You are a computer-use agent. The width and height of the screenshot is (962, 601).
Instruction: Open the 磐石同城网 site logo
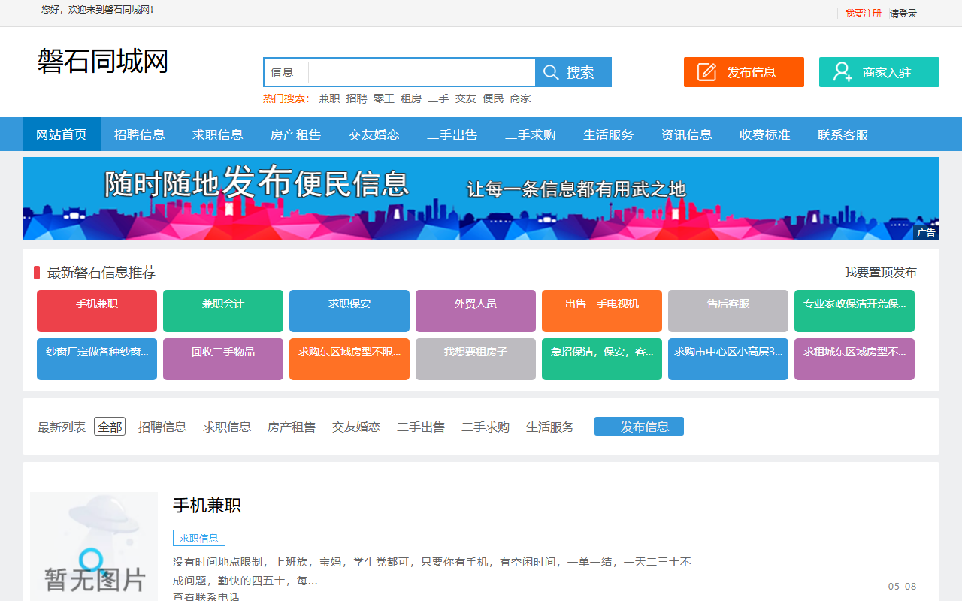point(103,61)
